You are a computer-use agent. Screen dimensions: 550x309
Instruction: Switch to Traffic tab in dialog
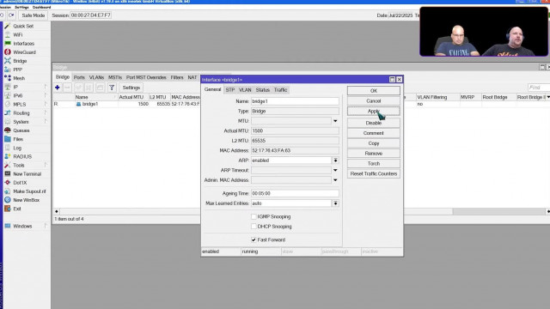(x=280, y=90)
